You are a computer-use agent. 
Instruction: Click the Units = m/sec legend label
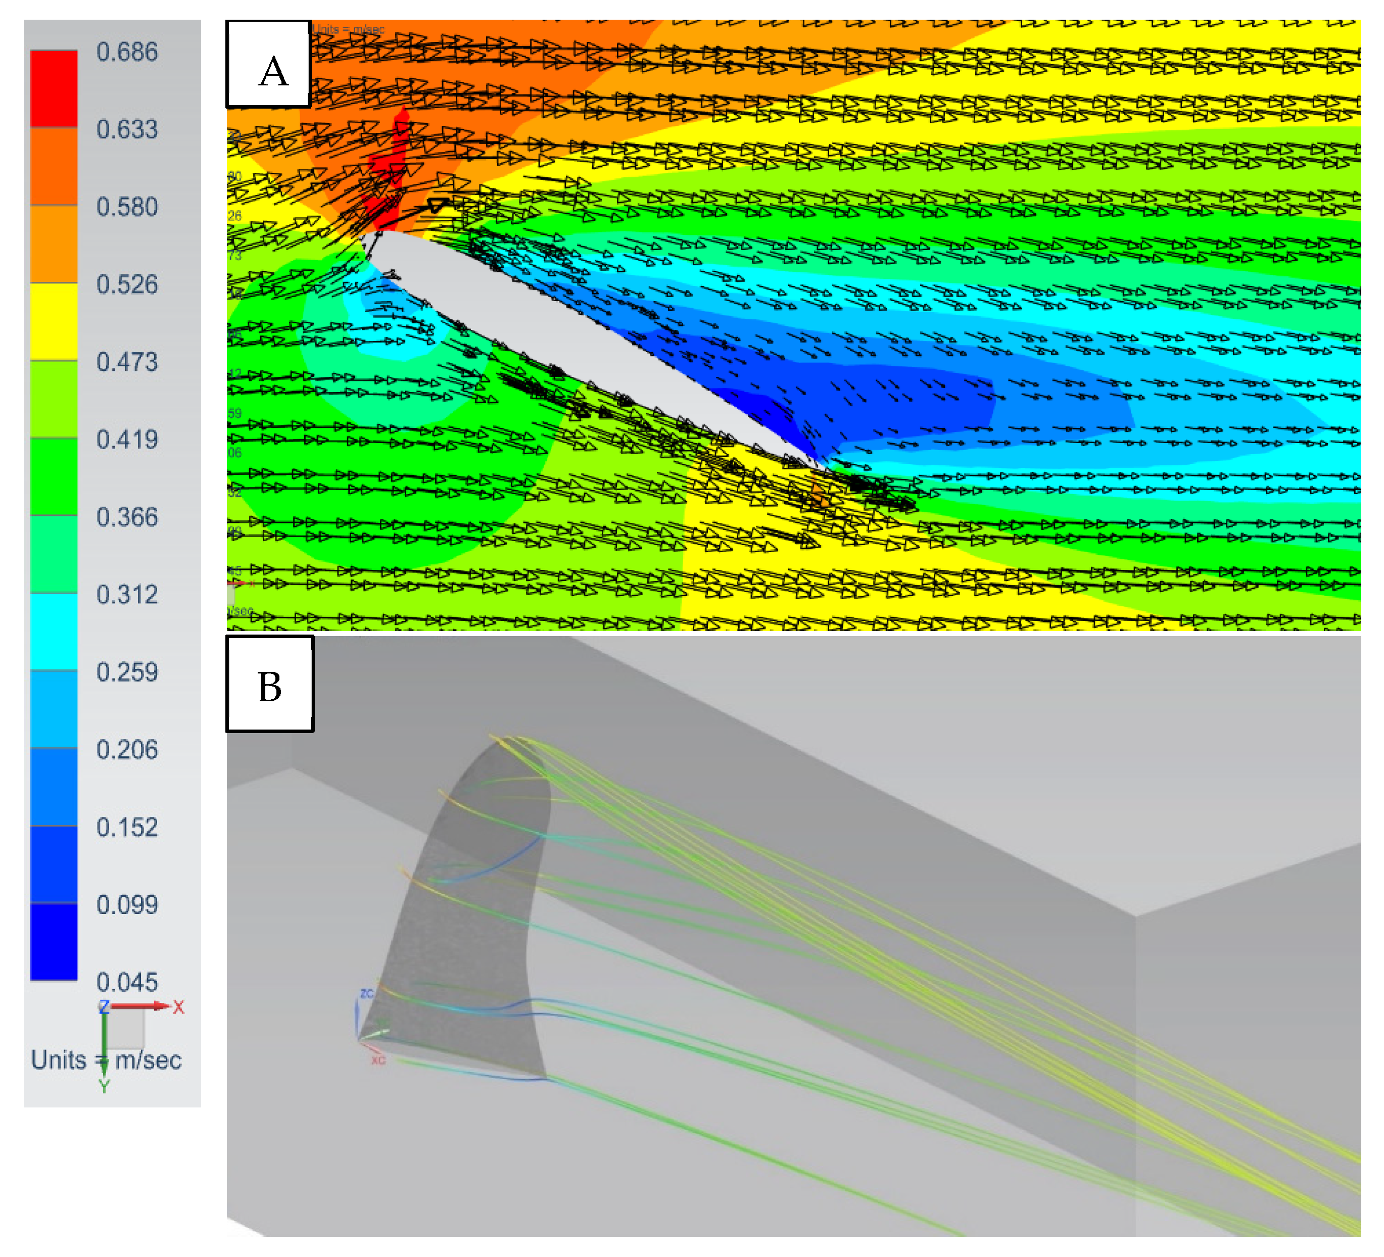pos(107,1060)
